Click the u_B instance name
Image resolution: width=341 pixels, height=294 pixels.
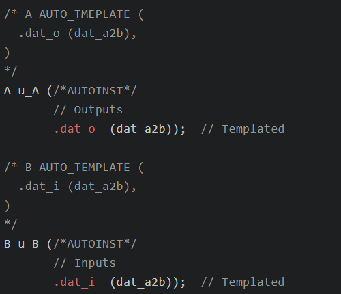click(x=29, y=244)
